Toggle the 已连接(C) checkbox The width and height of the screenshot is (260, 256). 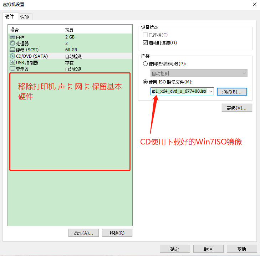coord(145,35)
